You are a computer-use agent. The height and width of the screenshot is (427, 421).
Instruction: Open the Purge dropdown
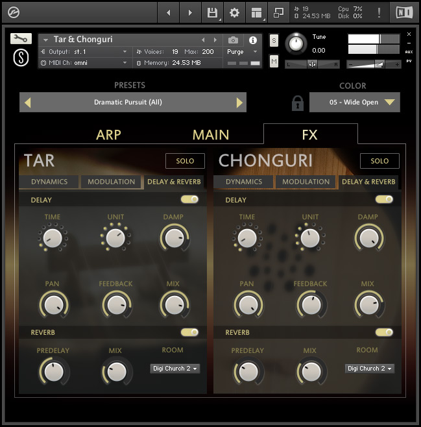(x=242, y=52)
